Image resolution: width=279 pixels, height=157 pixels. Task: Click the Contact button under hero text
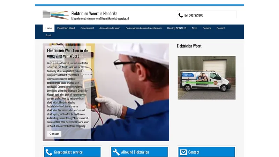[54, 134]
